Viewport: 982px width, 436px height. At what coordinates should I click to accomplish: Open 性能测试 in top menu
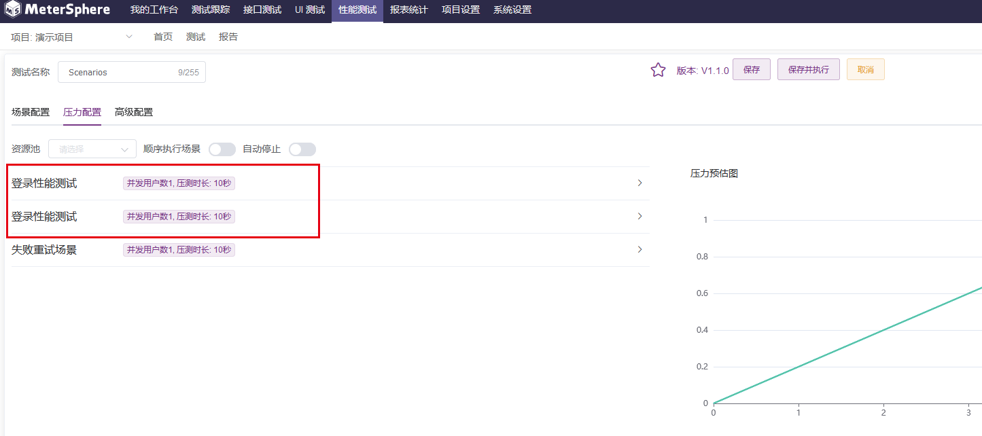tap(357, 10)
